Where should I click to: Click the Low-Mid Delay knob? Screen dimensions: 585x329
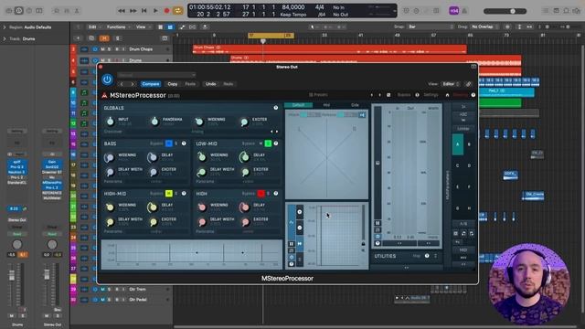(x=244, y=157)
